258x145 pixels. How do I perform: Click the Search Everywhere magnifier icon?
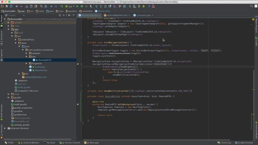point(252,6)
